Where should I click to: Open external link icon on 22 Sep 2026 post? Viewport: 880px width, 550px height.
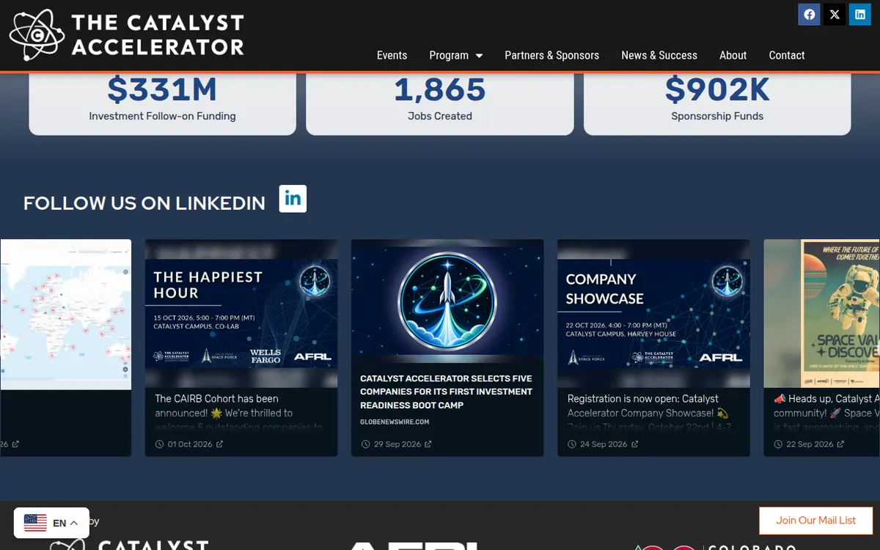[840, 444]
